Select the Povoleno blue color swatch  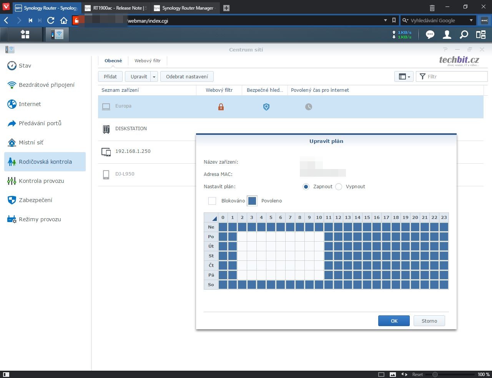252,201
